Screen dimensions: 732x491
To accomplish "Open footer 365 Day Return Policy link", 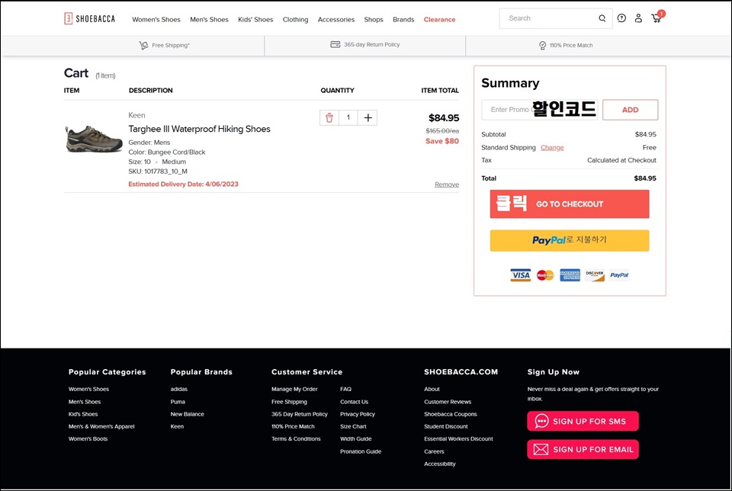I will coord(300,414).
